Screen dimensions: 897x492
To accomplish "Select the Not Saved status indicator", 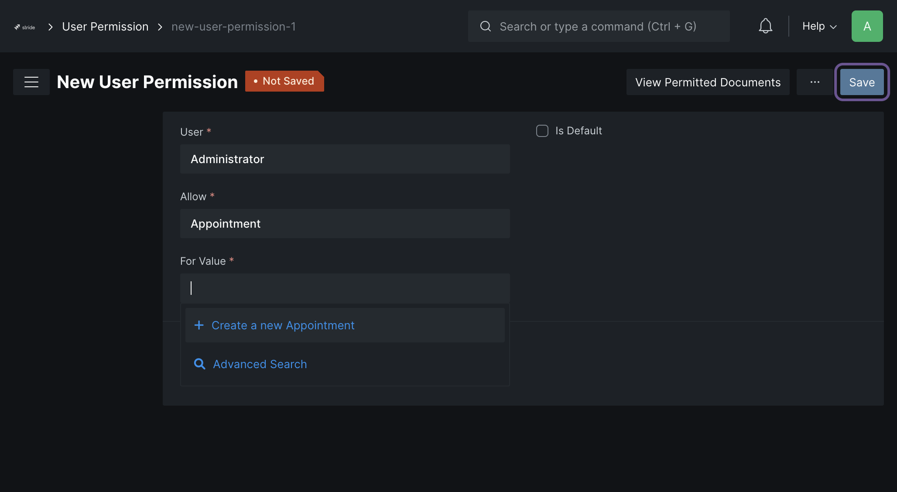I will pos(284,81).
